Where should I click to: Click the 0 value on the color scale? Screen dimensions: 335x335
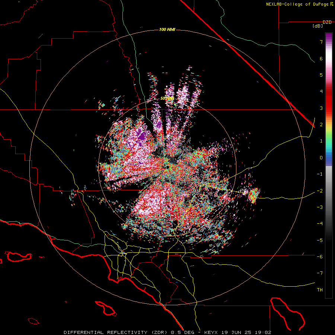321,158
